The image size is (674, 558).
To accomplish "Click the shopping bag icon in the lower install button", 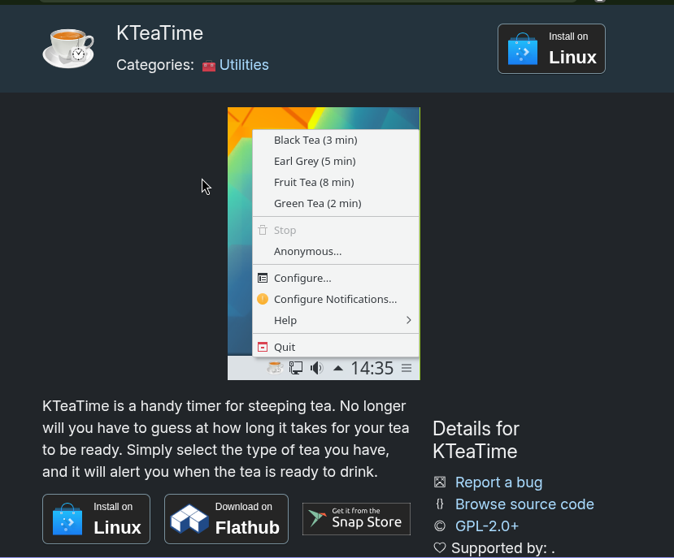I will 67,519.
